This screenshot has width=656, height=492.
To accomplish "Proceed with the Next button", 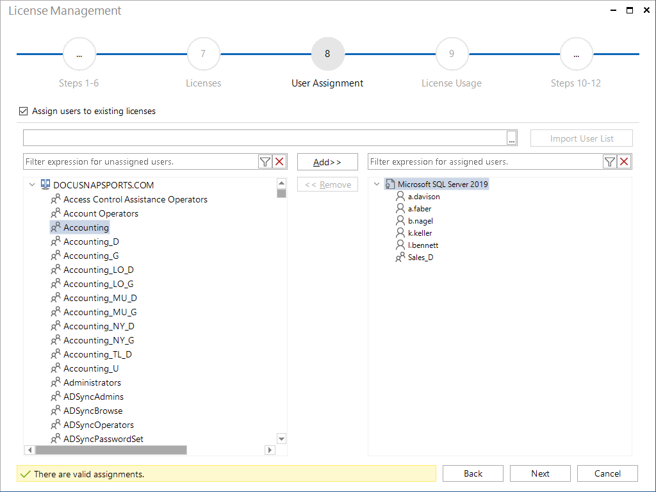I will click(x=540, y=473).
